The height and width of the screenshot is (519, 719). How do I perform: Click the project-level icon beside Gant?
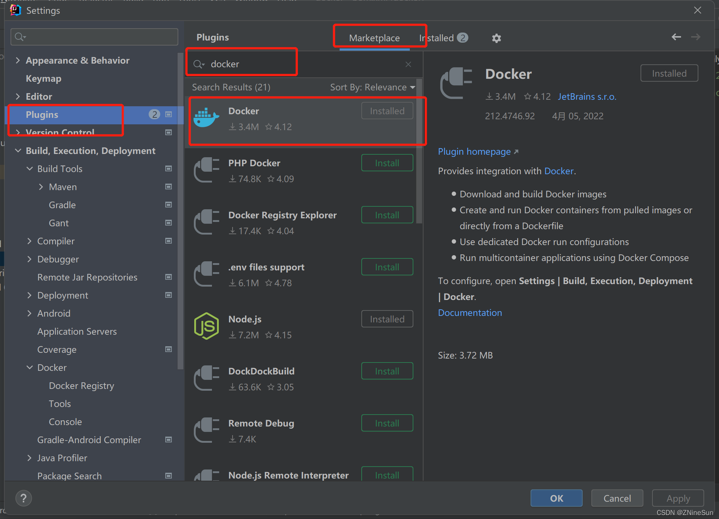coord(169,223)
